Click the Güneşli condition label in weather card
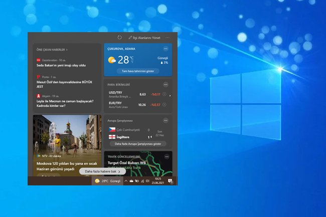Viewport: 326px width, 217px height. point(162,58)
